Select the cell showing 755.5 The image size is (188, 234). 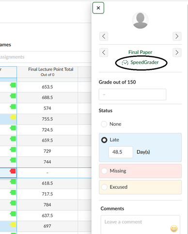pyautogui.click(x=47, y=119)
